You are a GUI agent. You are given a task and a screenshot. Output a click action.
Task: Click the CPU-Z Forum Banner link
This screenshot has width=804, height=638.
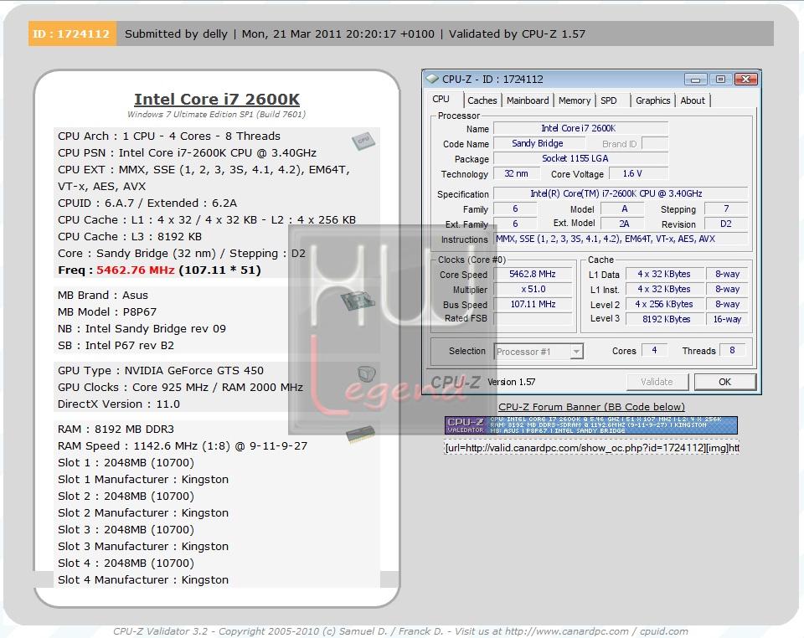[591, 406]
